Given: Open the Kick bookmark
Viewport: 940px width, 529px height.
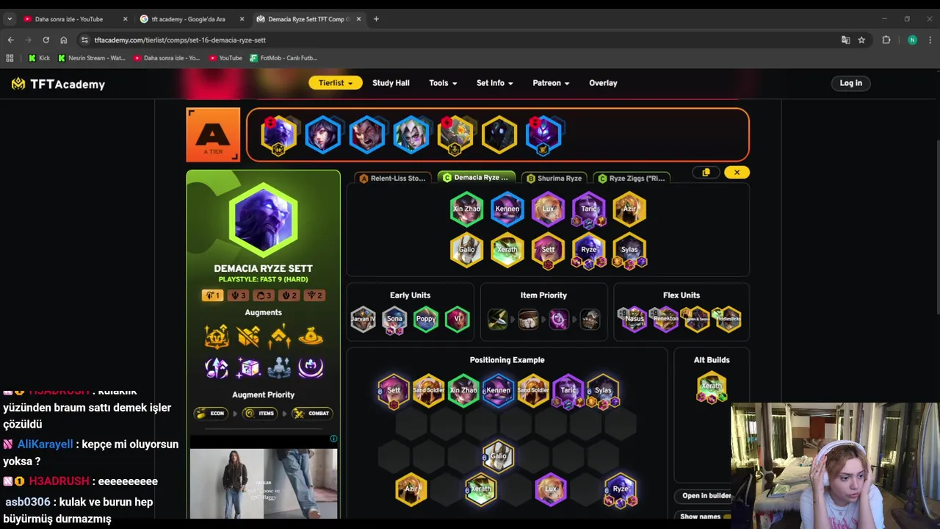Looking at the screenshot, I should [39, 58].
